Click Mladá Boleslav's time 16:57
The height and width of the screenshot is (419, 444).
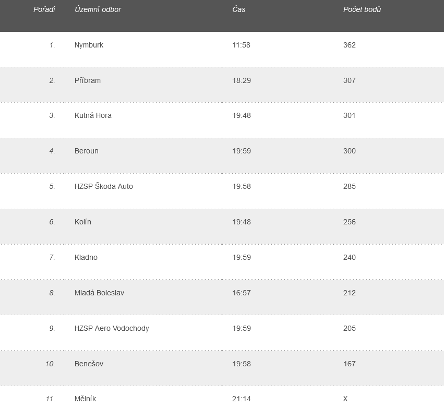click(x=242, y=293)
